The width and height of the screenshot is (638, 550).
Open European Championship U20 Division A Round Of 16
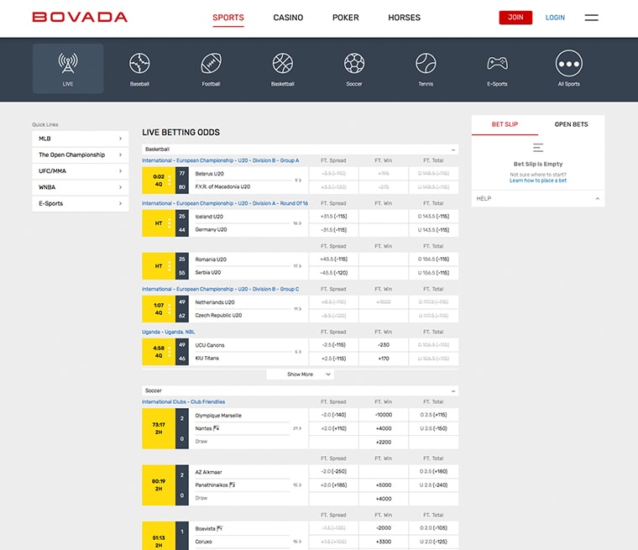point(225,203)
